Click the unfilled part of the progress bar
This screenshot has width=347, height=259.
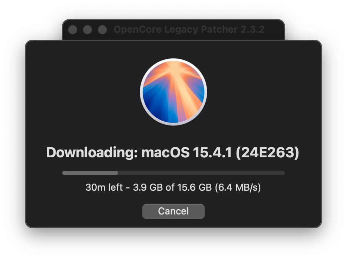coord(201,173)
